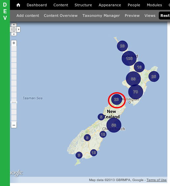Click the Wellington city dot marker

[130, 102]
